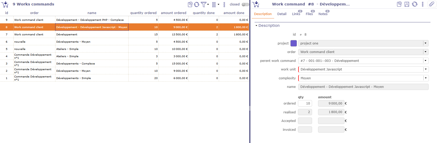Click the paperclip attachment icon
This screenshot has height=143, width=437.
(432, 4)
